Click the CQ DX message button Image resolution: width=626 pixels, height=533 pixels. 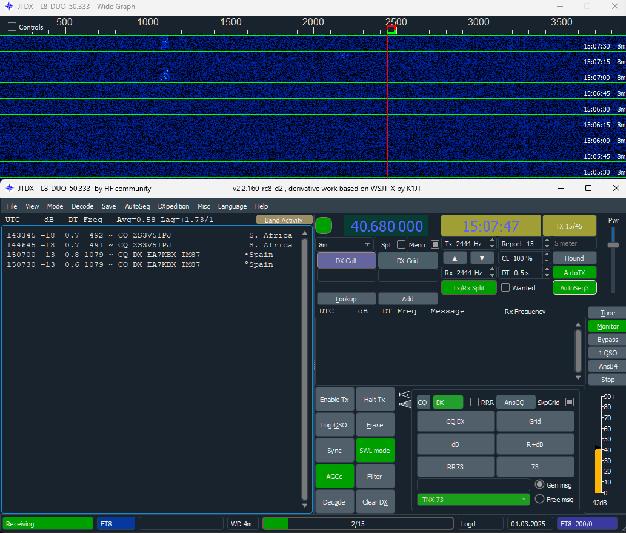456,421
